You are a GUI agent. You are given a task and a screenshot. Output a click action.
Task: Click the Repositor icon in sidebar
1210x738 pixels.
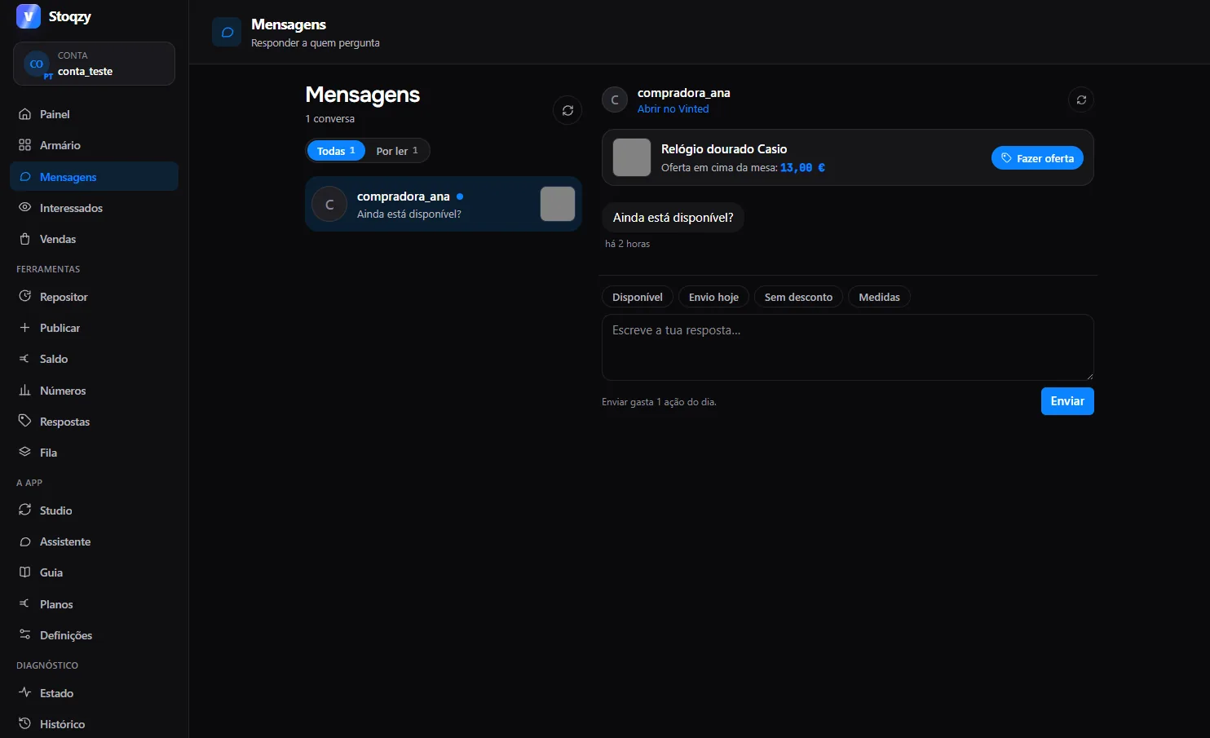pos(25,297)
